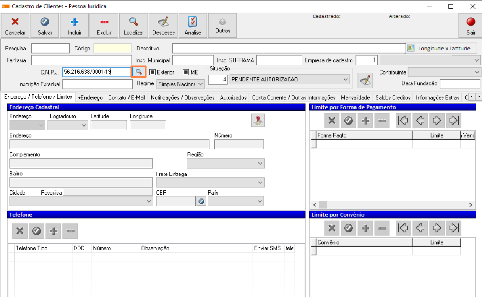Cancel edit in Limite por Convênio

(332, 228)
